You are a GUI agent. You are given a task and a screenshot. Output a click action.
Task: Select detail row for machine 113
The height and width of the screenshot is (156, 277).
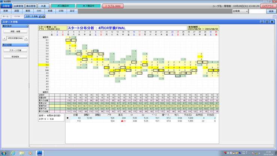coord(143,121)
